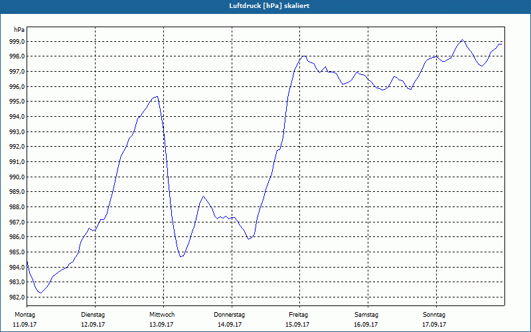Screen dimensions: 531x332
Task: Click the 984,0 axis value
Action: tap(19, 268)
